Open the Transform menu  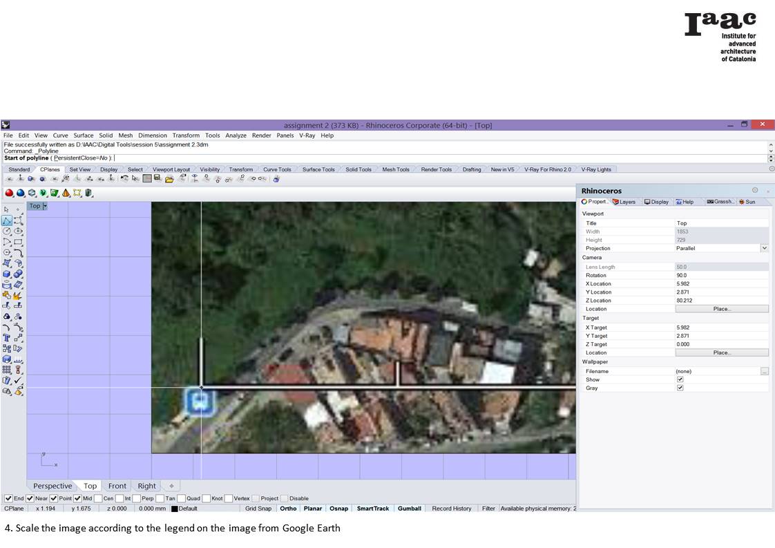186,135
